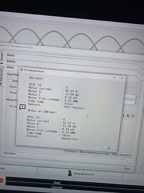Click the Wheel Diameter value field
144x193 pixels.
(13, 106)
